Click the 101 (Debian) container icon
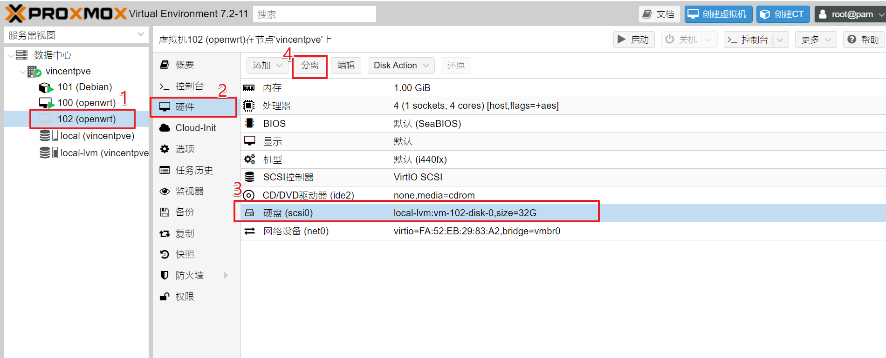Screen dimensions: 886x358 click(x=46, y=87)
